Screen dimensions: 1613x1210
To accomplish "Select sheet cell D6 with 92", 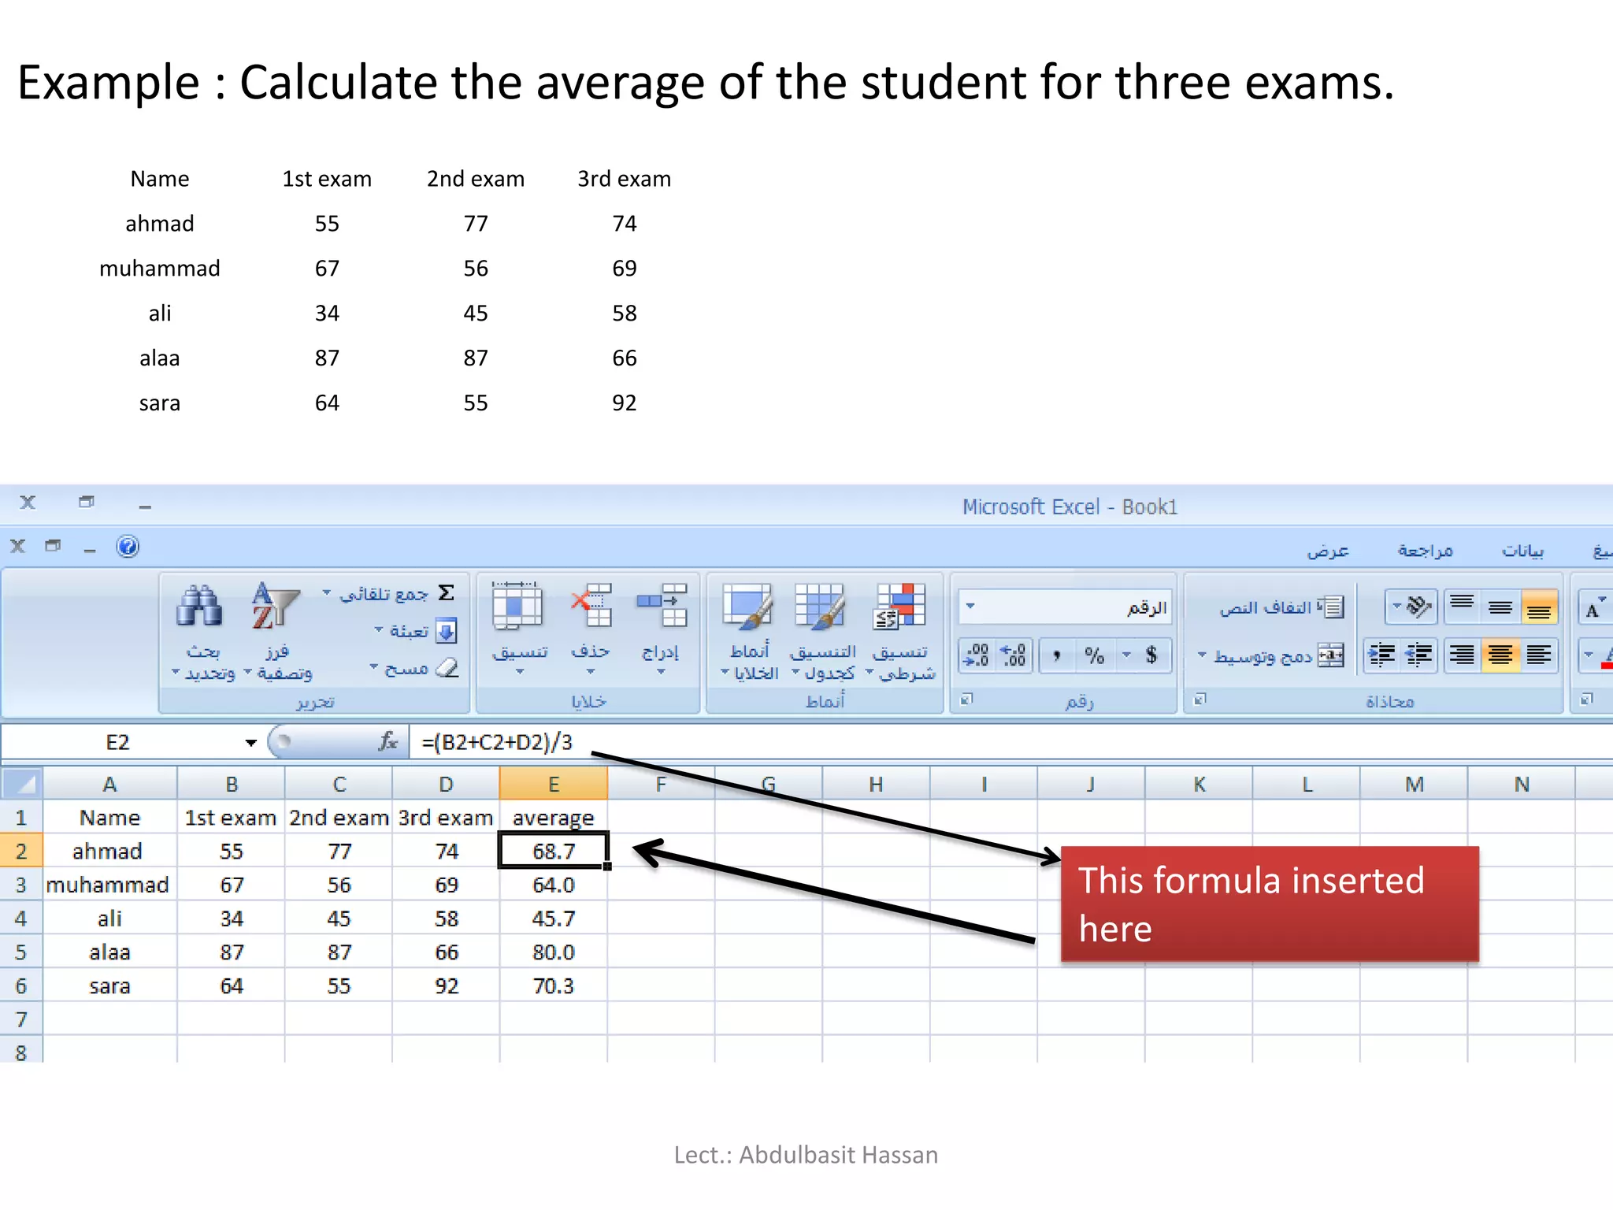I will click(446, 985).
